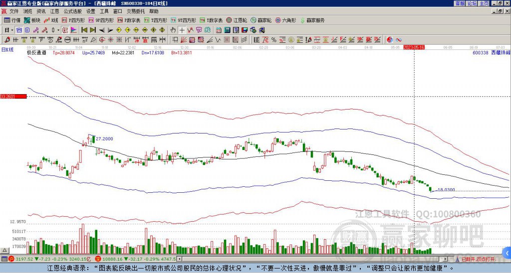Image resolution: width=511 pixels, height=273 pixels.
Task: Open the 行情 market quotes view
Action: click(12, 20)
